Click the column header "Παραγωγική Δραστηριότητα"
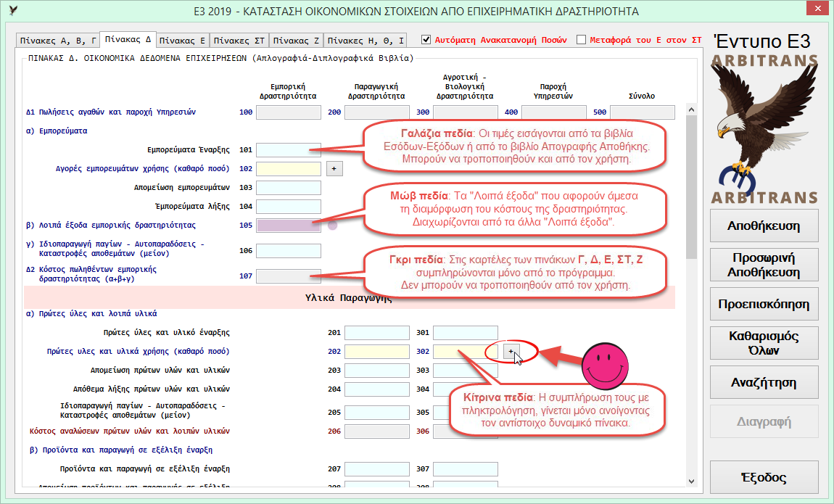 pos(376,91)
